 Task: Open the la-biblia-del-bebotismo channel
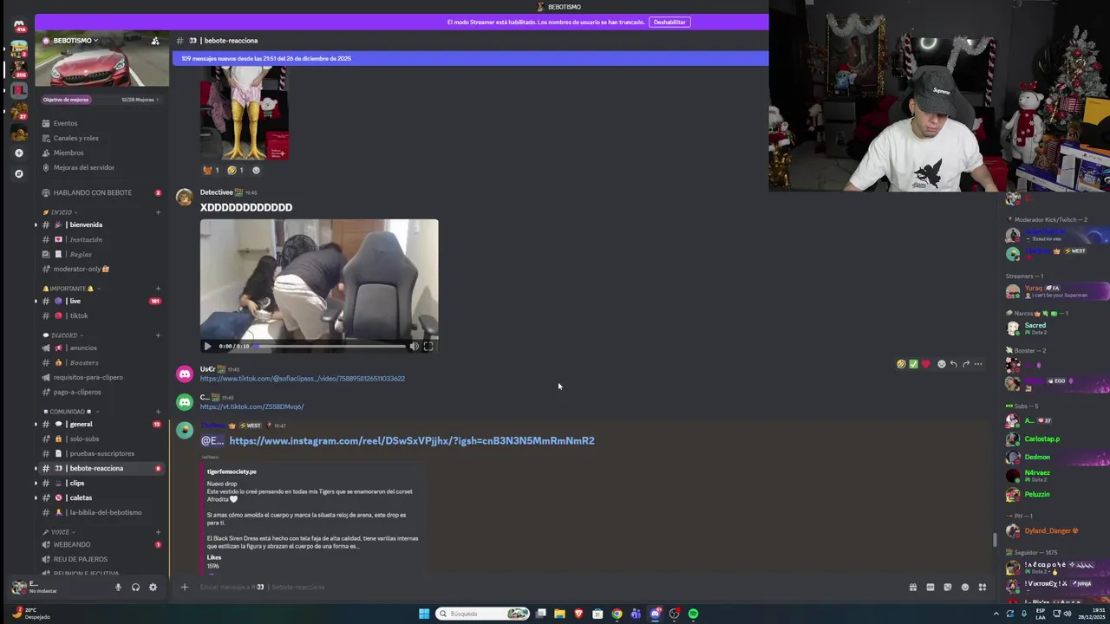click(x=101, y=512)
